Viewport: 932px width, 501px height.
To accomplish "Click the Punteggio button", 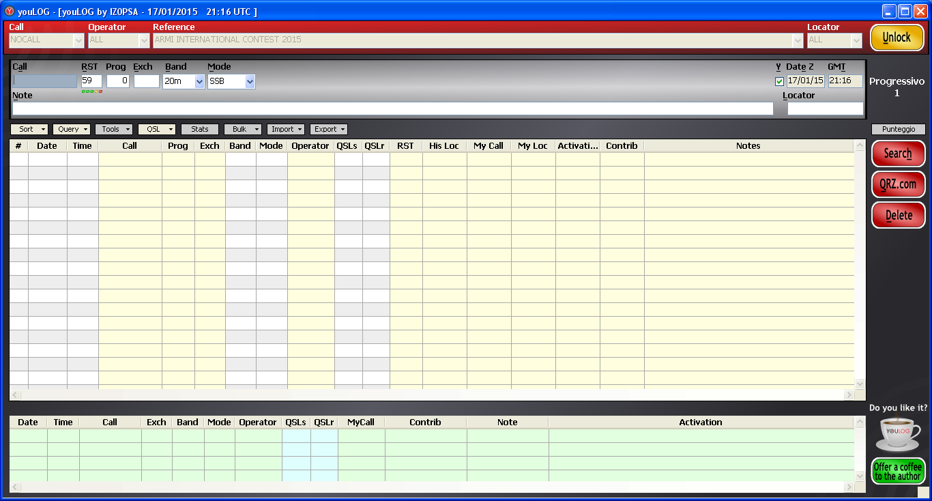I will click(x=899, y=129).
